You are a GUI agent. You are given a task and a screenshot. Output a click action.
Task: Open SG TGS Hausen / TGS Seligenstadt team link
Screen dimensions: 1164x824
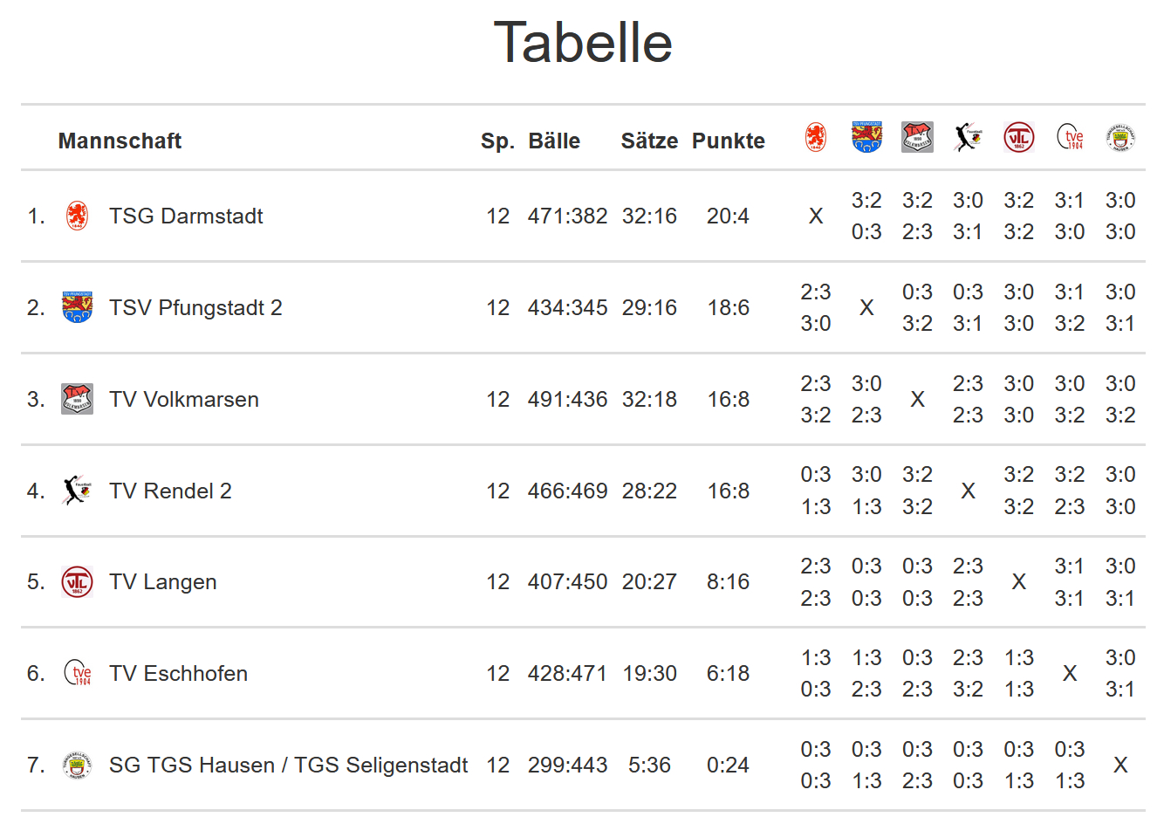(x=288, y=766)
